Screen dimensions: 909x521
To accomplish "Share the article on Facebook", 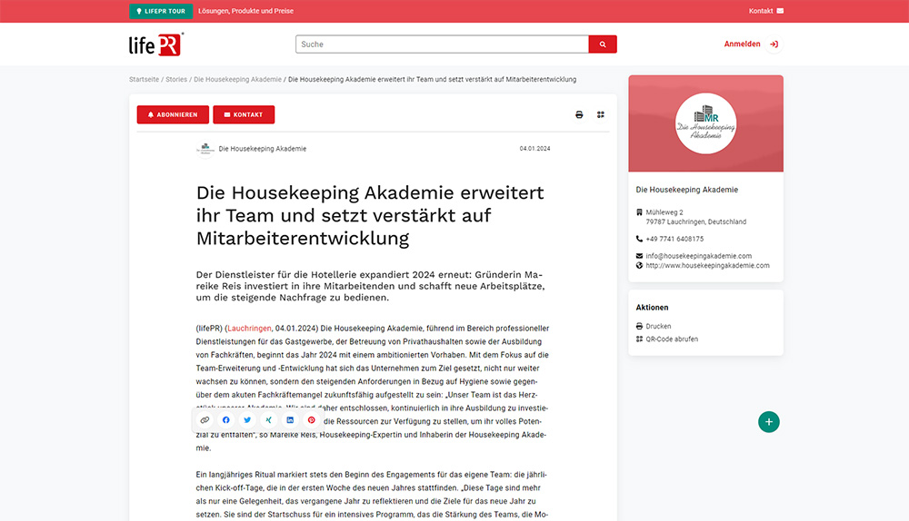I will coord(226,420).
